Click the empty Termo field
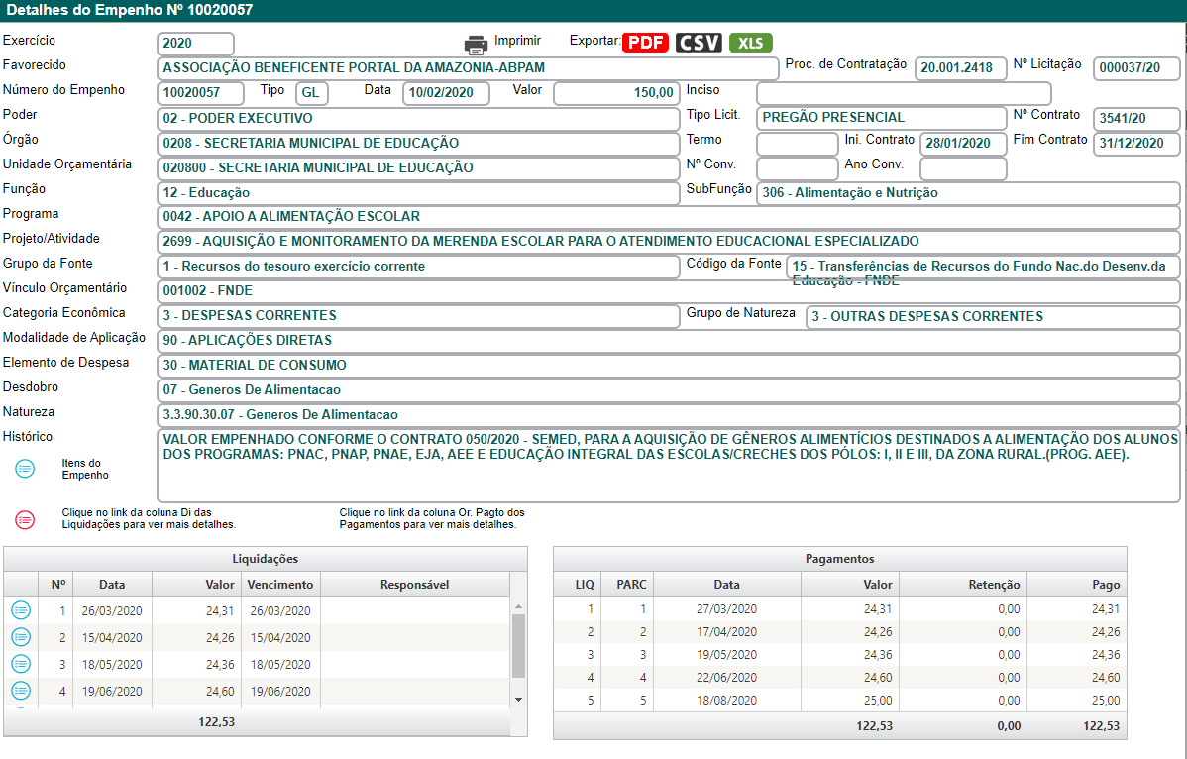Screen dimensions: 1187x759 [x=798, y=143]
